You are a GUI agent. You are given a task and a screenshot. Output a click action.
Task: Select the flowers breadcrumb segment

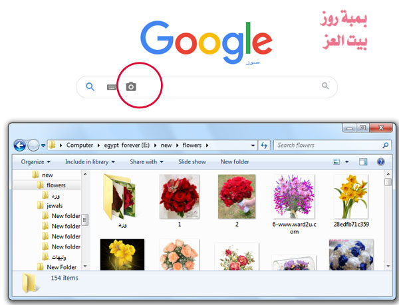coord(192,145)
